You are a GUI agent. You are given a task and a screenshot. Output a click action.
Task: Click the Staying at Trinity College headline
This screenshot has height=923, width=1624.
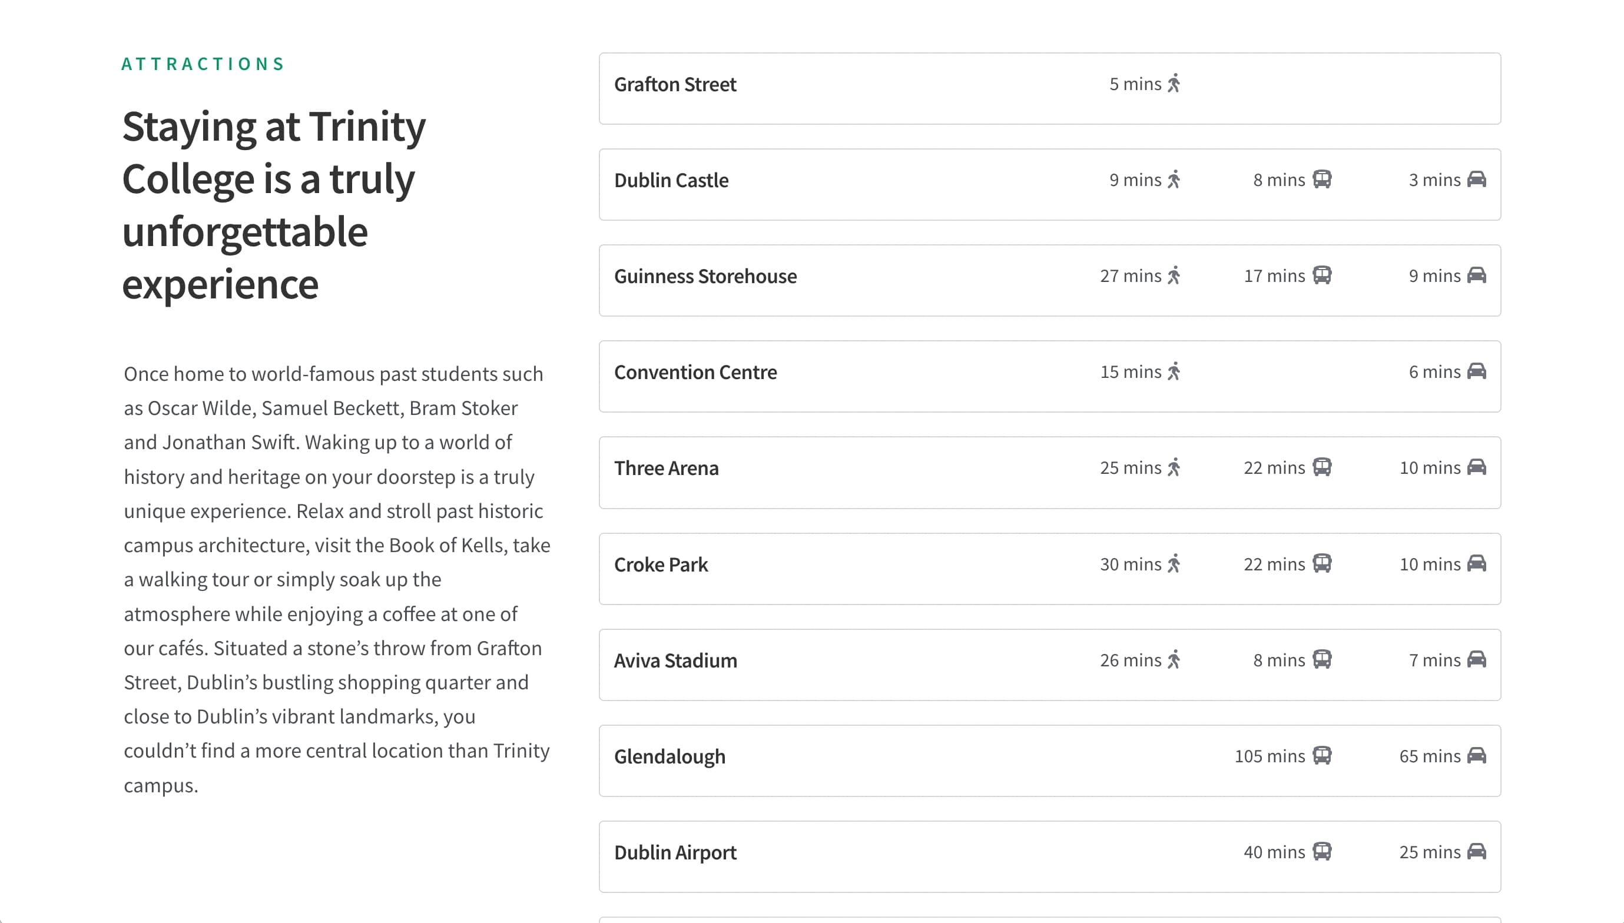[x=274, y=205]
